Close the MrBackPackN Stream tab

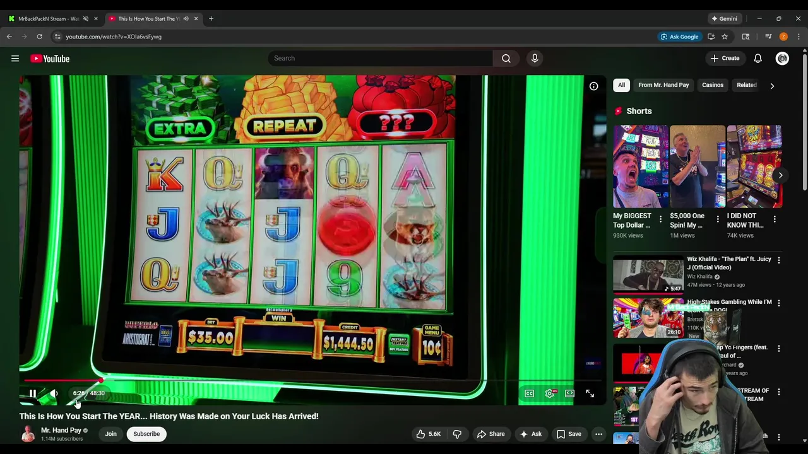pyautogui.click(x=96, y=19)
